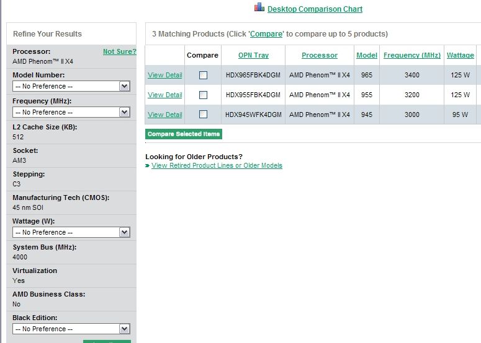This screenshot has height=343, width=481.
Task: Click the Socket value AM3
Action: pyautogui.click(x=19, y=160)
